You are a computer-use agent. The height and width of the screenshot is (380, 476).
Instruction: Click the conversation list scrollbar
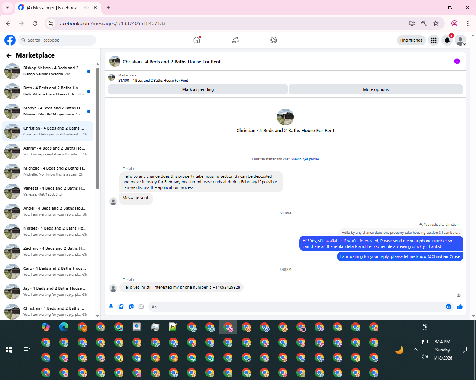(97, 128)
